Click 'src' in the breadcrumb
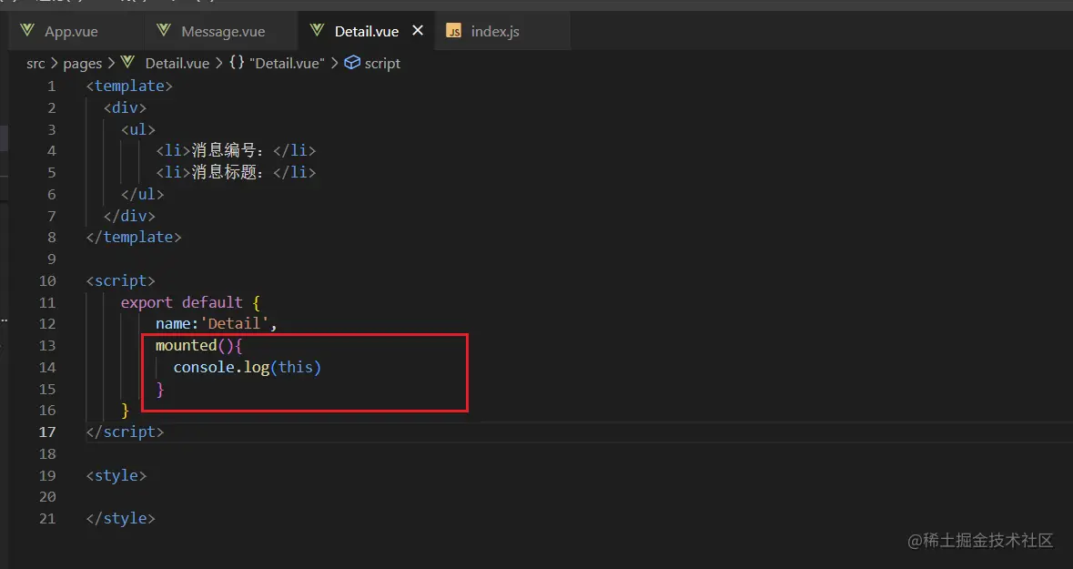This screenshot has height=569, width=1073. (x=35, y=63)
